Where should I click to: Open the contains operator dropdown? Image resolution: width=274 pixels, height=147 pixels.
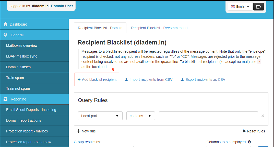pyautogui.click(x=140, y=116)
